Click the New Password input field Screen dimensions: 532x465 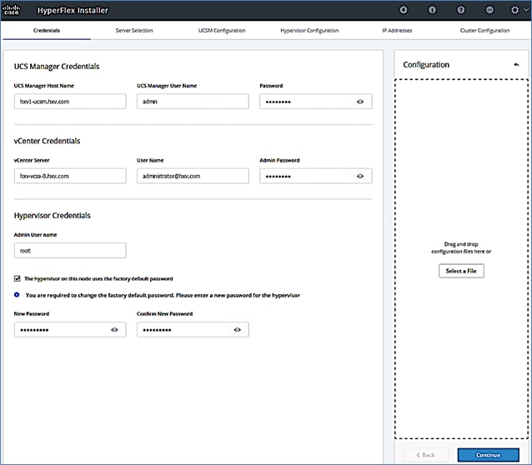pos(70,330)
